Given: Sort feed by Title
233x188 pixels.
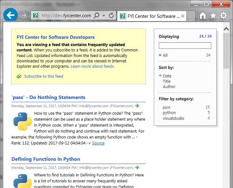Looking at the screenshot, I should coord(167,81).
